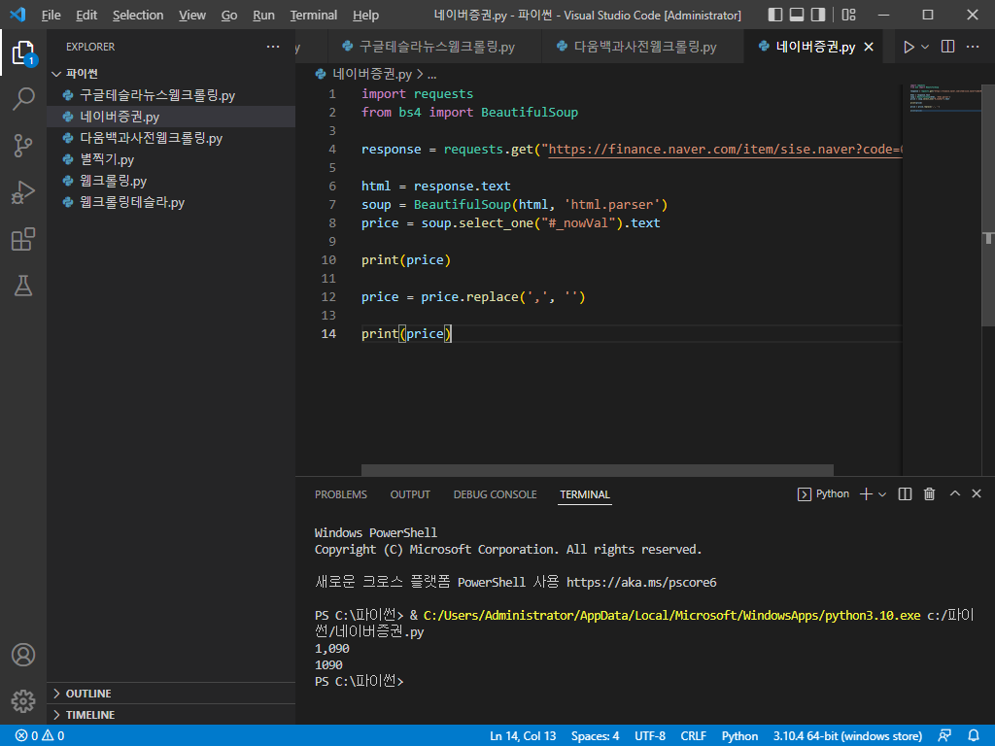The width and height of the screenshot is (995, 746).
Task: Split the editor to the right
Action: [x=948, y=47]
